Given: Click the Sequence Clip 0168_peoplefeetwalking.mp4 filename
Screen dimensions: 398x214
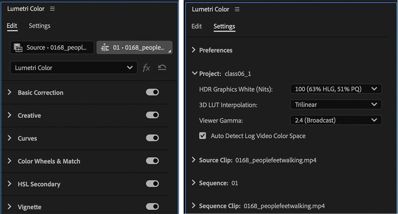Looking at the screenshot, I should point(284,206).
